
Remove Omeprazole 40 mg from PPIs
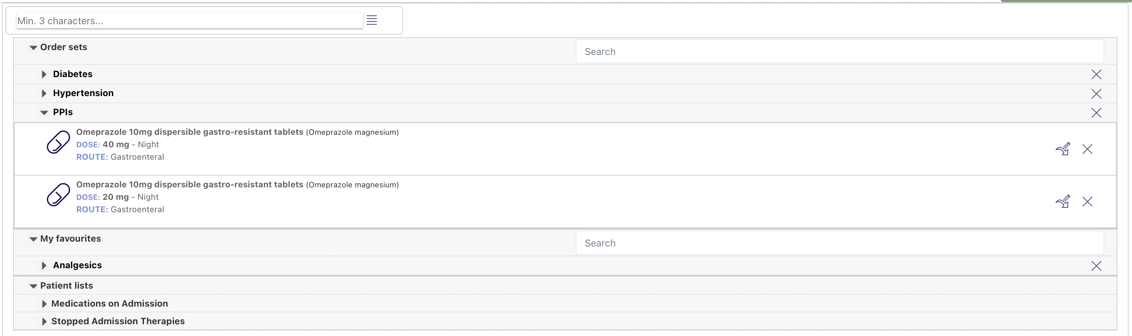pyautogui.click(x=1087, y=149)
